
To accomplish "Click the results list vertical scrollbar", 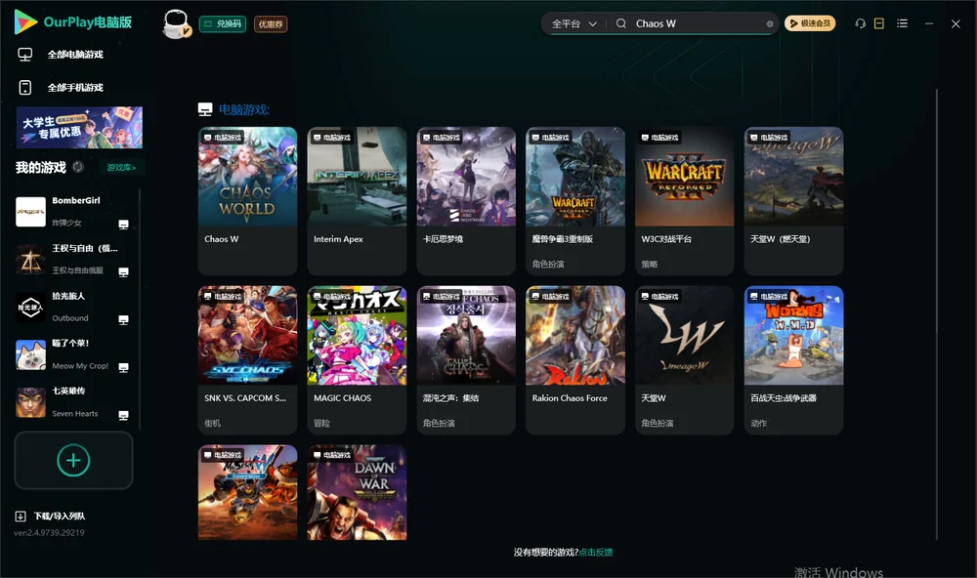I will pos(936,314).
